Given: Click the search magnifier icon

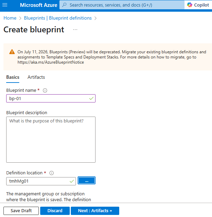Looking at the screenshot, I should point(64,5).
